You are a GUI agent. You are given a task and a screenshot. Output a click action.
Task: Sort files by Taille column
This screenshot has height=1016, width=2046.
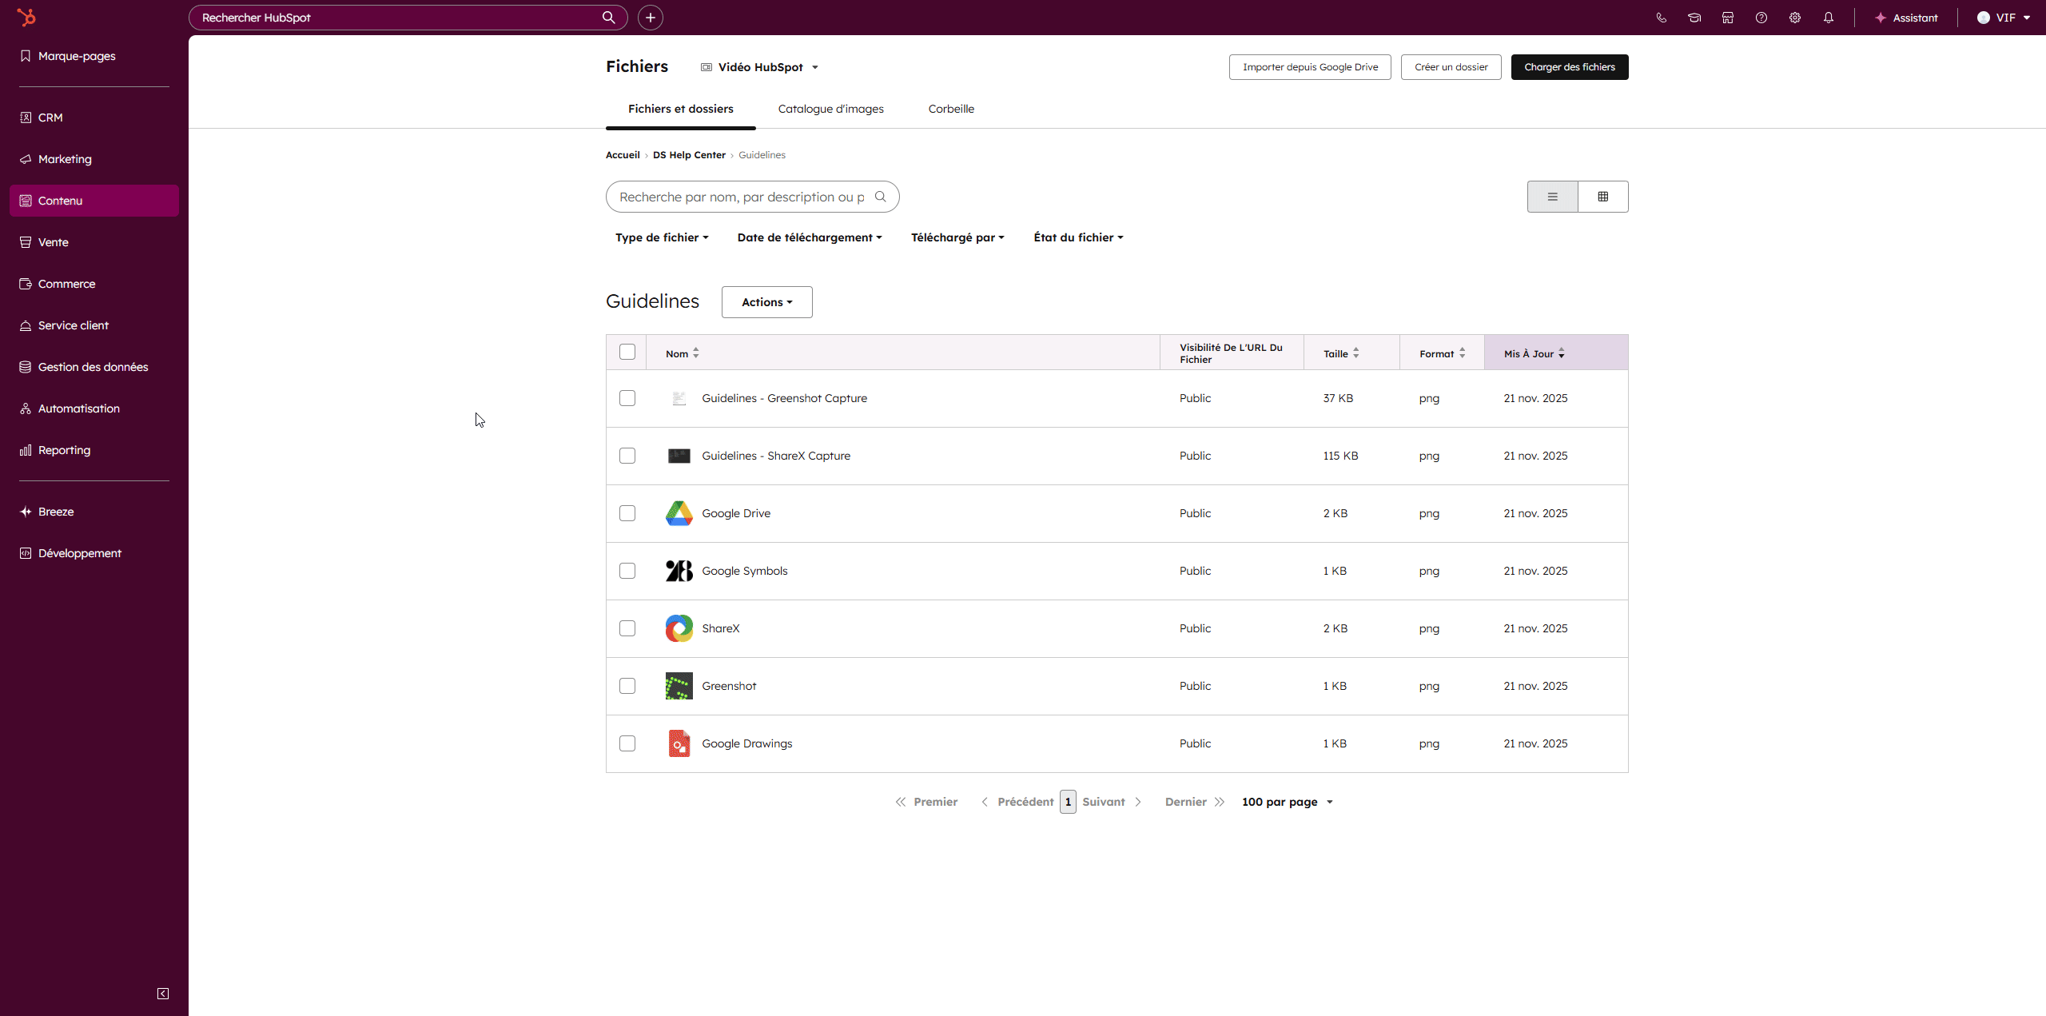pos(1339,353)
